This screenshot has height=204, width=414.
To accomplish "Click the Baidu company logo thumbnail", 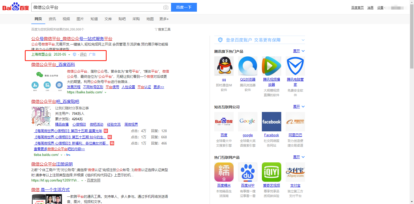I will click(224, 122).
